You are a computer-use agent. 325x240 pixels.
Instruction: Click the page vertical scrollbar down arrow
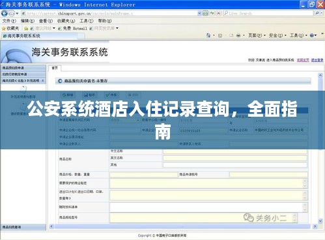pos(320,221)
